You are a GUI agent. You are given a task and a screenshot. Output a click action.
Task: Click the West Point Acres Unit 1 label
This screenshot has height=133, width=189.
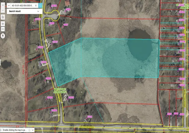tap(60, 91)
